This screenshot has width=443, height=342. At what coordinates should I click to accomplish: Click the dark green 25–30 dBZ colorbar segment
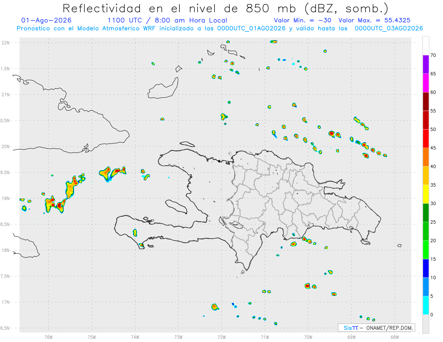[x=426, y=213]
